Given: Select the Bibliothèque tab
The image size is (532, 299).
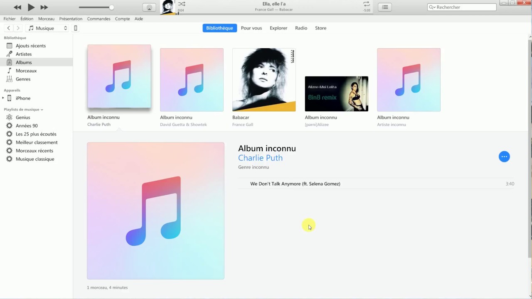Looking at the screenshot, I should (219, 28).
